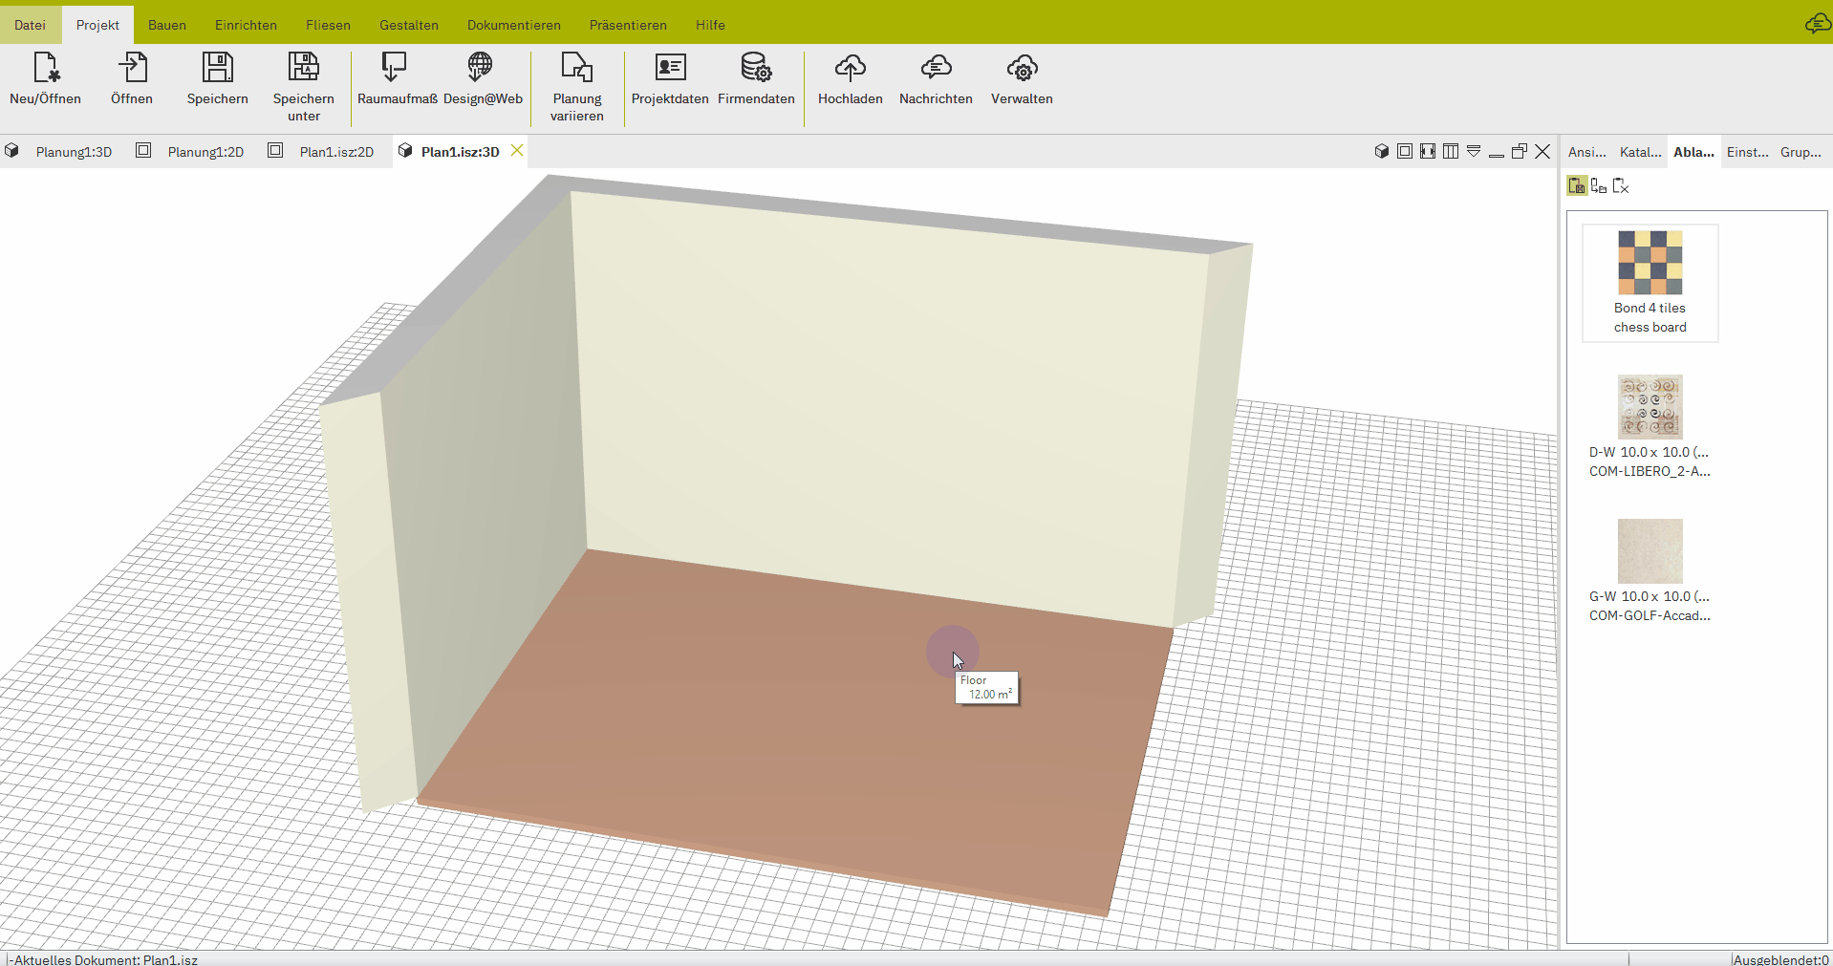Open the Hilfe tab

tap(710, 25)
